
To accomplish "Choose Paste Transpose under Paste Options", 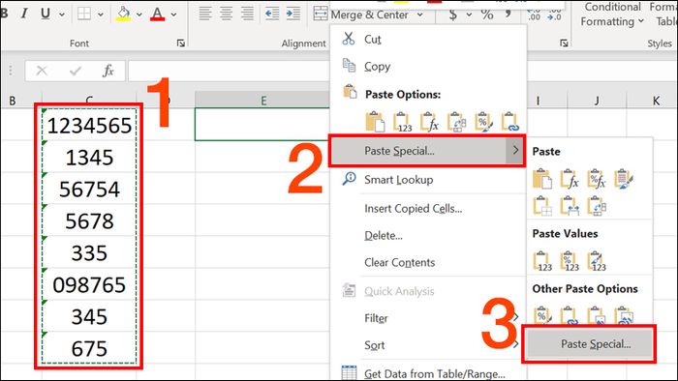I will pos(456,122).
